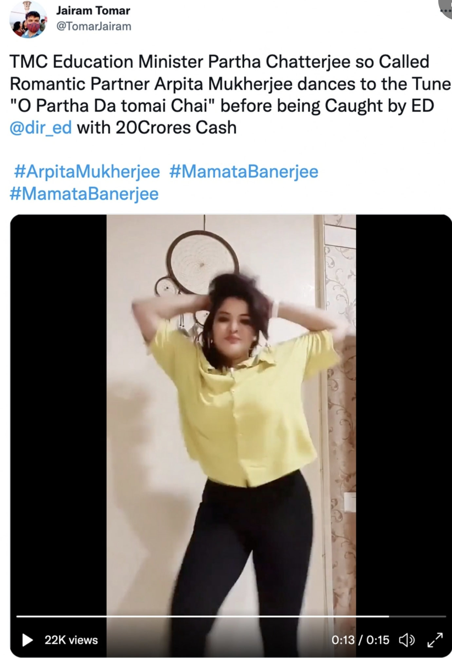Open the second-line #MamataBanerjee hashtag

(84, 194)
